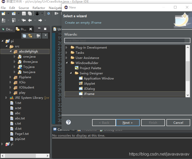Select the Project Palette wizard

coord(90,68)
